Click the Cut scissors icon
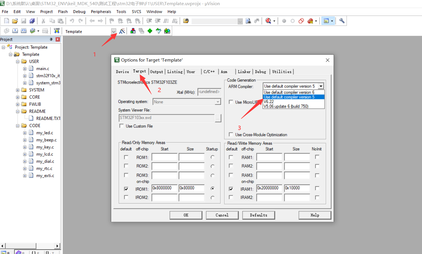 [43, 21]
